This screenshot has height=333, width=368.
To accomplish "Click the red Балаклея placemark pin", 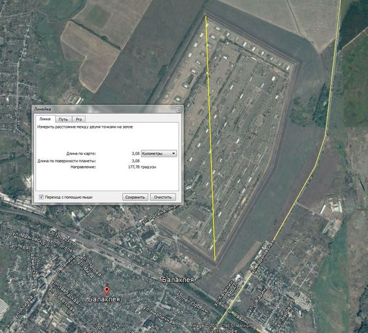I will pos(105,290).
